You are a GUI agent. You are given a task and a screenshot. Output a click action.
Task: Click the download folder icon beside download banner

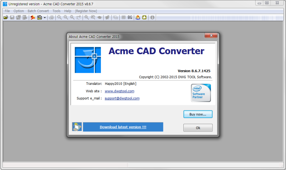(x=77, y=127)
